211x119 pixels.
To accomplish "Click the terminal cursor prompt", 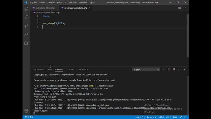I will pos(34,114).
